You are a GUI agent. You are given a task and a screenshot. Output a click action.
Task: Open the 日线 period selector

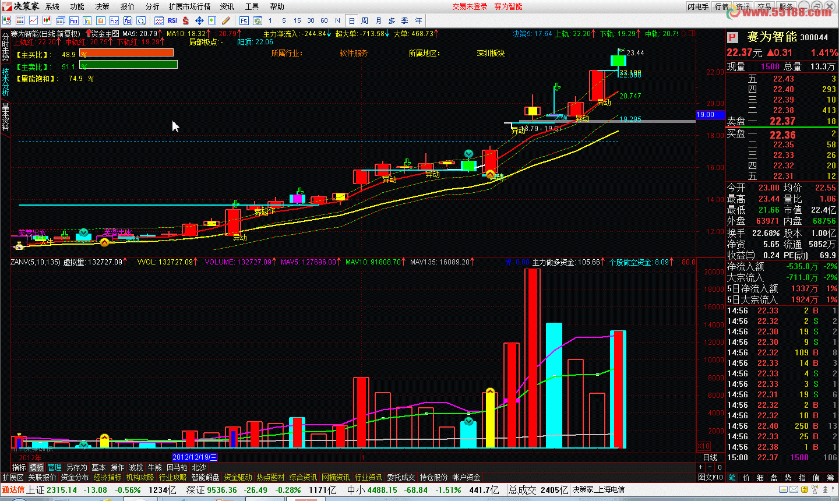click(710, 457)
